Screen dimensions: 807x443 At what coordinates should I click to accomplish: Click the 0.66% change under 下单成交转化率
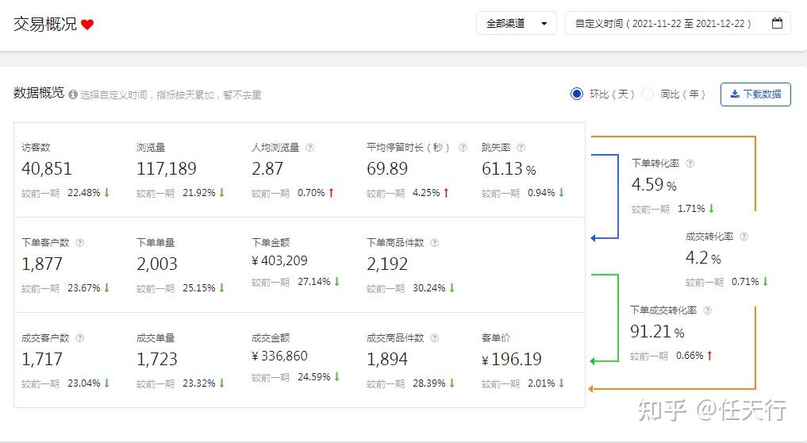tap(690, 356)
